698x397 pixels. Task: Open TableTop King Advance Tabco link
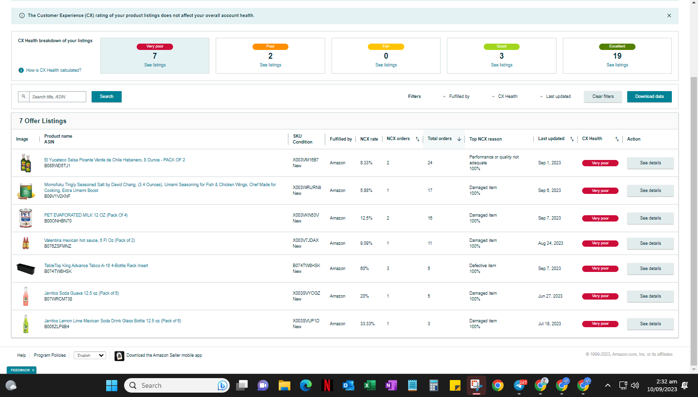tap(96, 266)
